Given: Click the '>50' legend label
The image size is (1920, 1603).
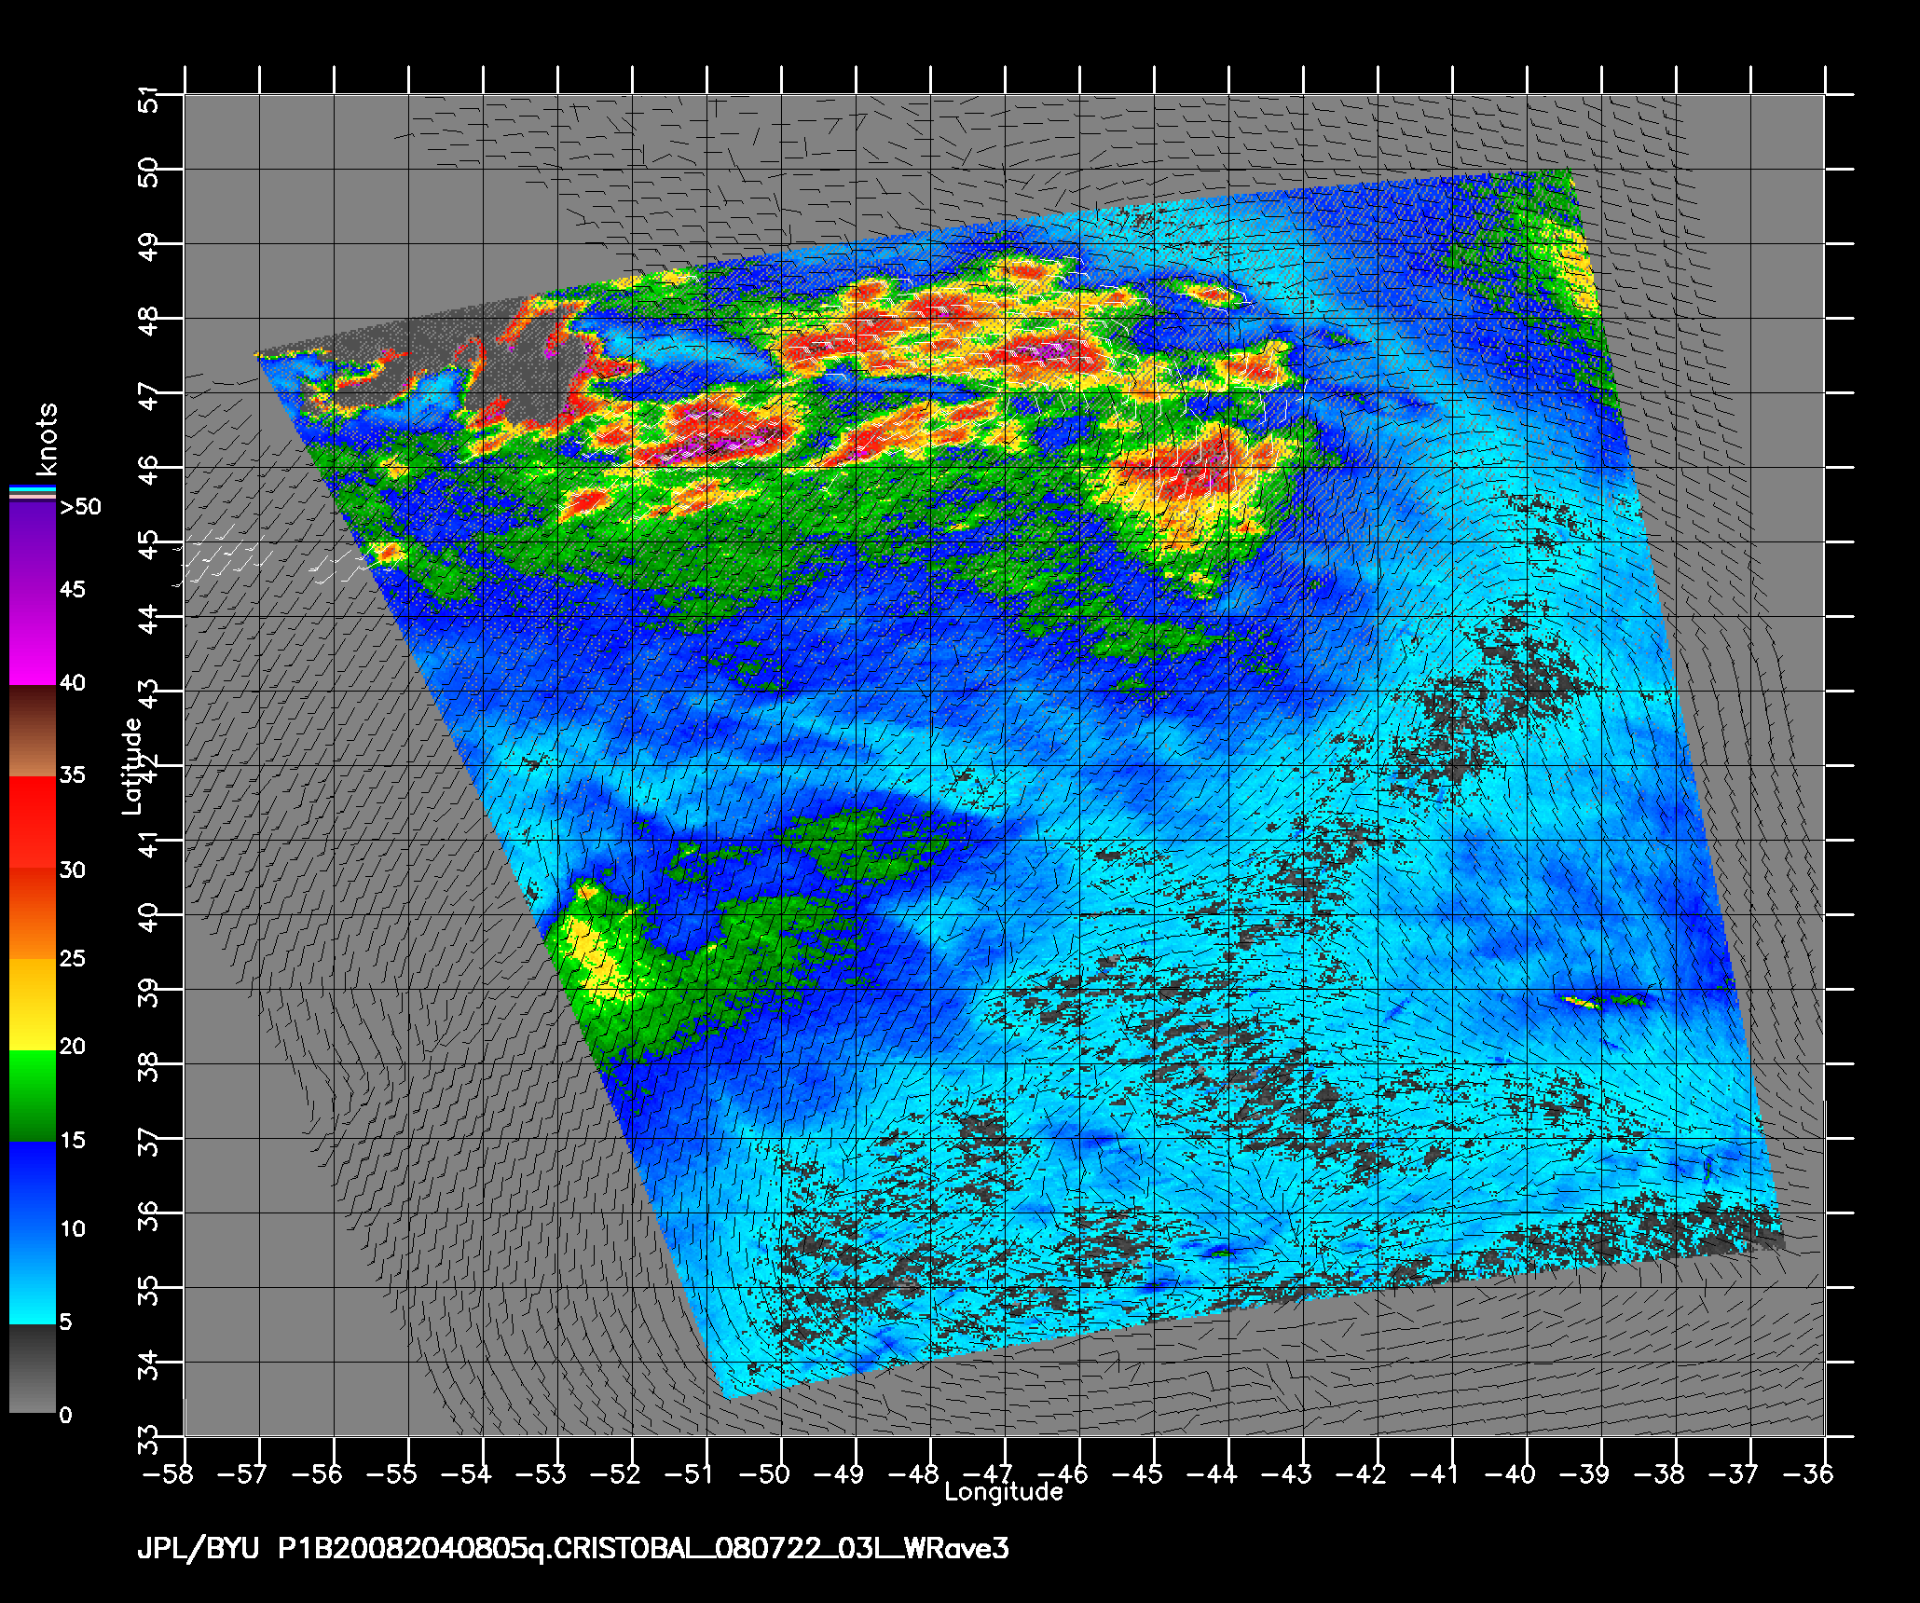Looking at the screenshot, I should [81, 507].
